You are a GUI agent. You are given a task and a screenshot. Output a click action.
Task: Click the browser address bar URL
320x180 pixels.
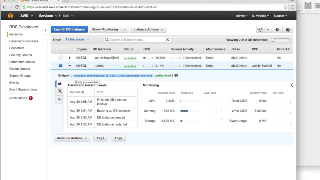[x=92, y=7]
